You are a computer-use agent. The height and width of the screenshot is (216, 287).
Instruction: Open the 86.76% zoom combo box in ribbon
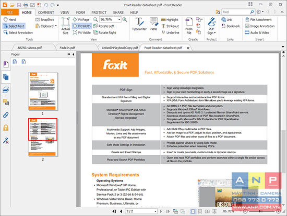[110, 19]
